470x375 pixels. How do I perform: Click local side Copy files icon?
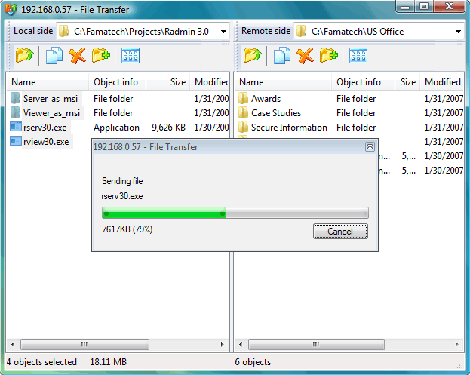(54, 56)
